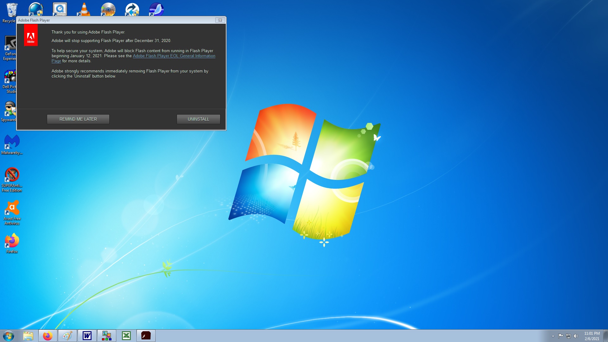The width and height of the screenshot is (608, 342).
Task: Select the SpywareBlaster desktop icon
Action: [x=9, y=111]
